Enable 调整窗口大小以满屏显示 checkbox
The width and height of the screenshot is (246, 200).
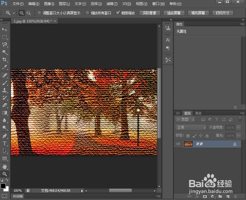tap(39, 13)
